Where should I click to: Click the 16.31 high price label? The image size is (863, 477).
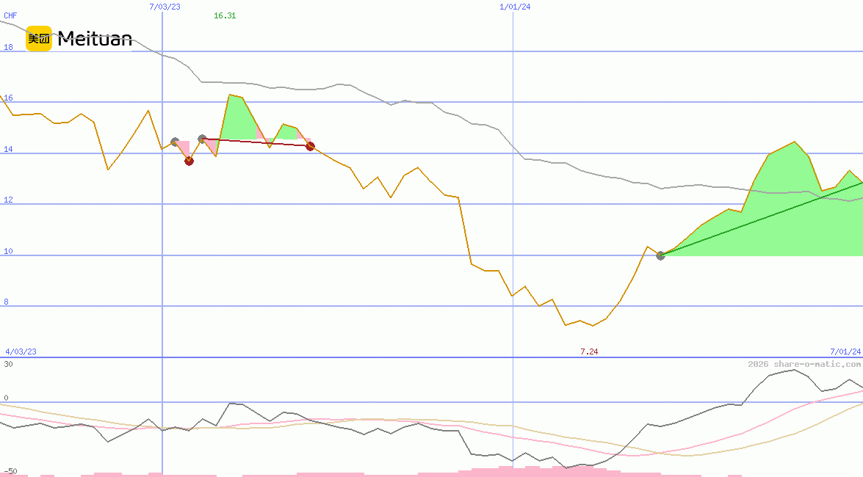[x=225, y=15]
